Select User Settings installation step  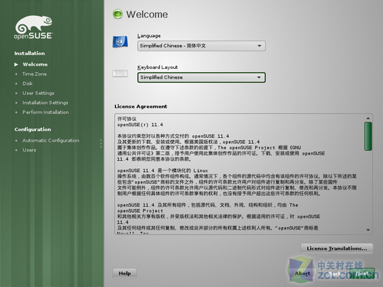coord(38,93)
